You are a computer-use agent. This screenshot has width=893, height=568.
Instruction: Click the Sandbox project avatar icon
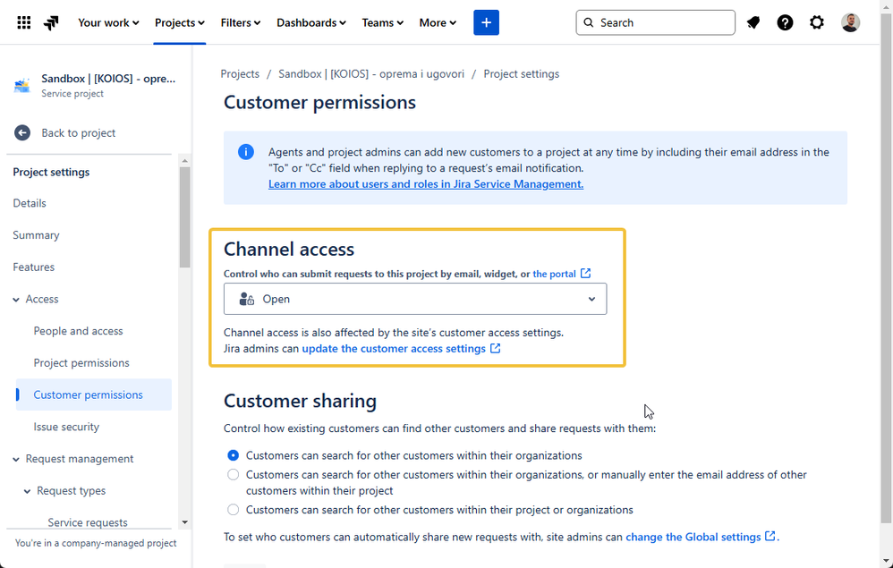[22, 86]
